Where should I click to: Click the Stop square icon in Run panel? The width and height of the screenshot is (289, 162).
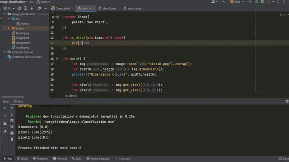(5, 116)
